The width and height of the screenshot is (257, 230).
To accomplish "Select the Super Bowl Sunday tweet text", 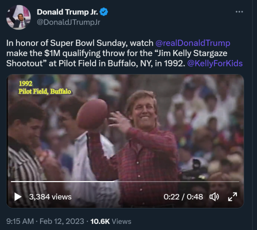I will click(x=124, y=53).
